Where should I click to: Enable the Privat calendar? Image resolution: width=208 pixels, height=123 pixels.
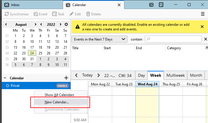click(x=62, y=86)
